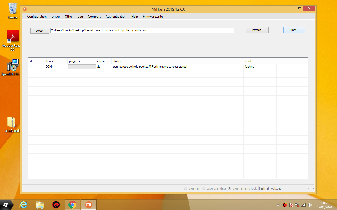The height and width of the screenshot is (210, 337).
Task: Click the progress bar for COM4
Action: pyautogui.click(x=82, y=67)
